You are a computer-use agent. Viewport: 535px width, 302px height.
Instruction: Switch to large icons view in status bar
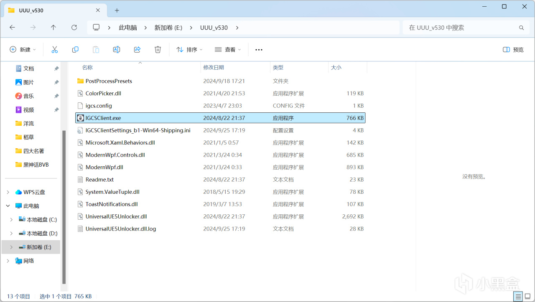[x=527, y=297]
